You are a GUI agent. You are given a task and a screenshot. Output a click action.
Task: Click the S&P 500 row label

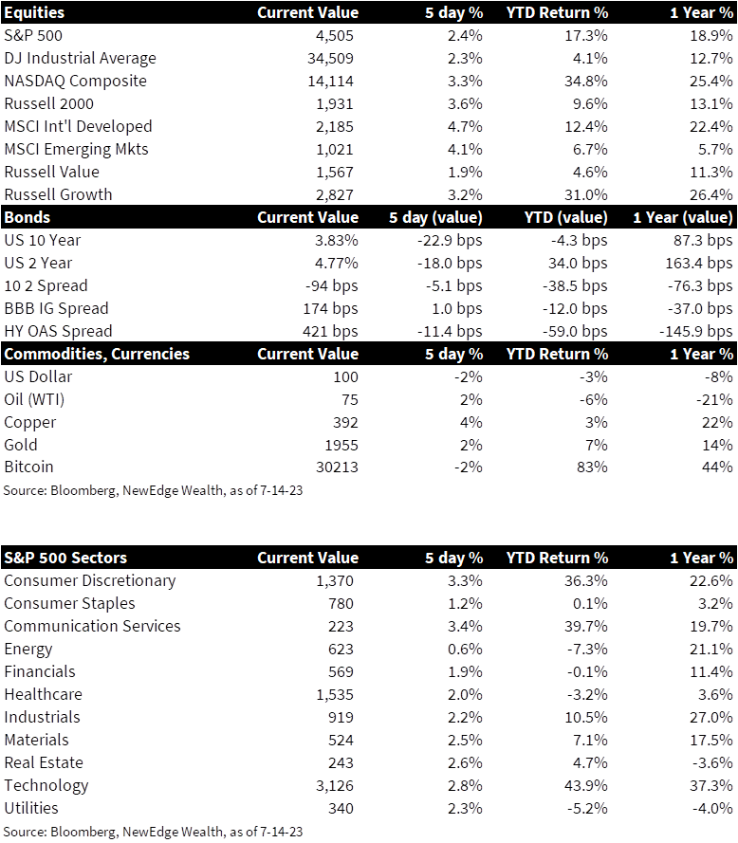33,35
